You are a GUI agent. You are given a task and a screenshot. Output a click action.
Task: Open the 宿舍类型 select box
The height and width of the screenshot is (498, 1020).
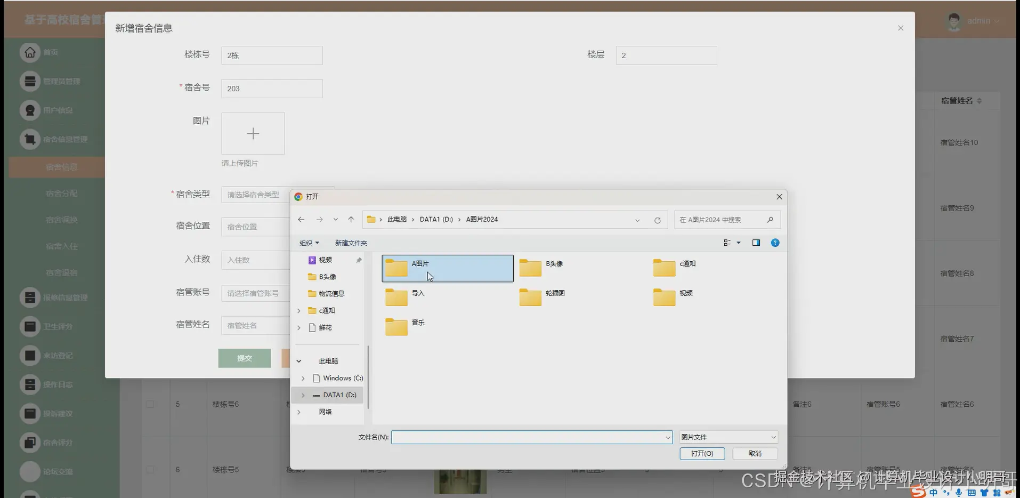[256, 195]
